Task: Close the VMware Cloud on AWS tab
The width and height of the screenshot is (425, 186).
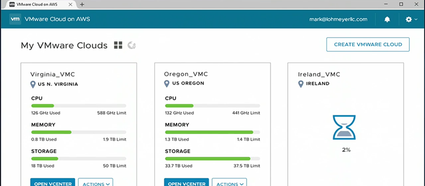Action: pyautogui.click(x=70, y=4)
